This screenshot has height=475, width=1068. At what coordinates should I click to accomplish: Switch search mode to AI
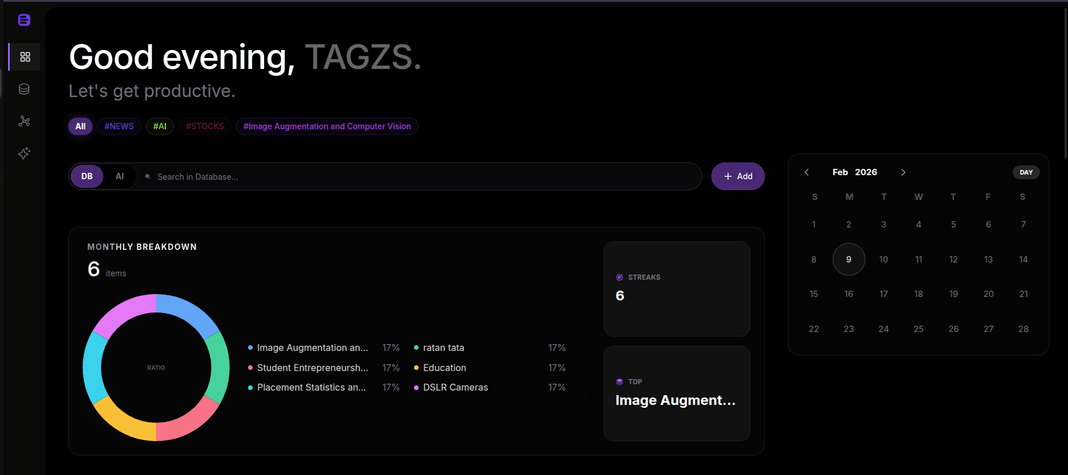[119, 176]
